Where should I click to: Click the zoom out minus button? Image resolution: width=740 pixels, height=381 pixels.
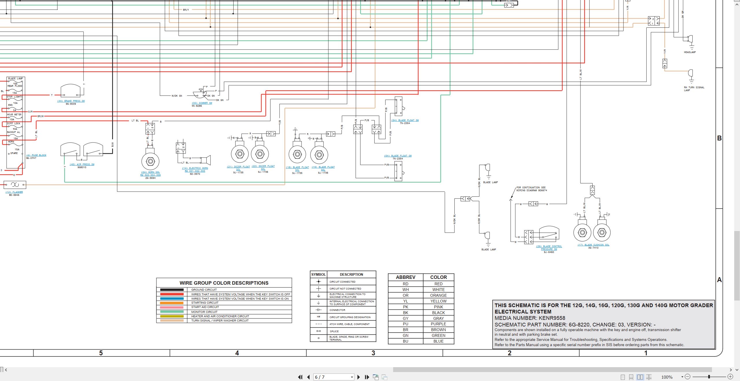coord(688,377)
